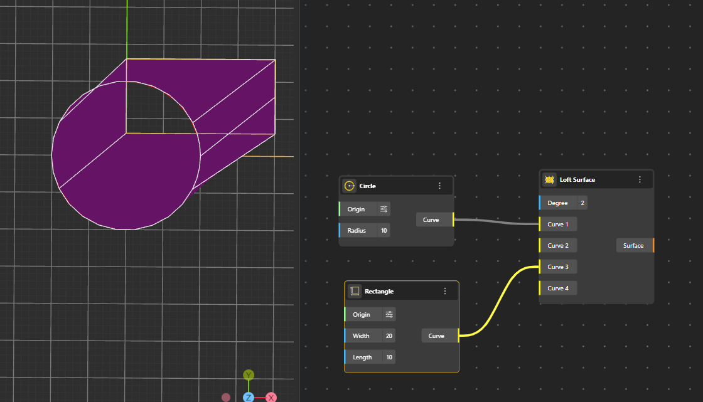Open Circle node's Origin settings icon
Viewport: 703px width, 402px height.
384,209
